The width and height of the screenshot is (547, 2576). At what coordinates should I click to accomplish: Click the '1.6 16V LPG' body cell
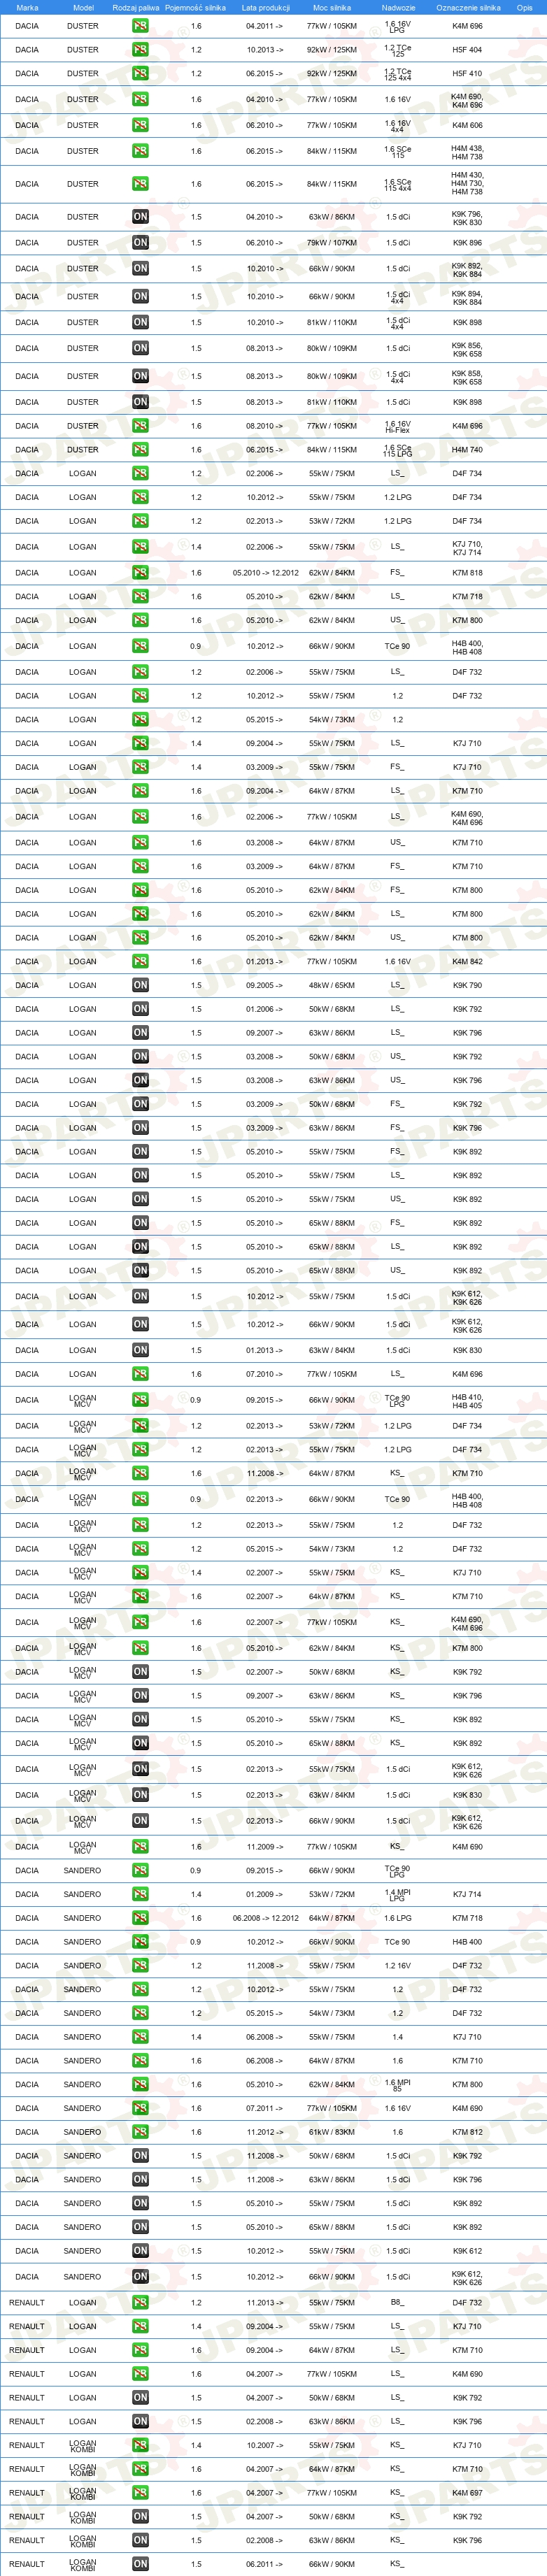(x=397, y=26)
